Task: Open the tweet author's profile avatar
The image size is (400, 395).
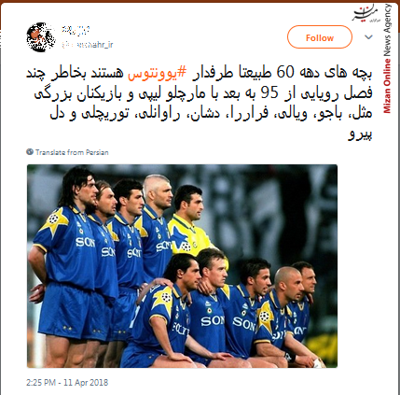Action: [x=41, y=37]
